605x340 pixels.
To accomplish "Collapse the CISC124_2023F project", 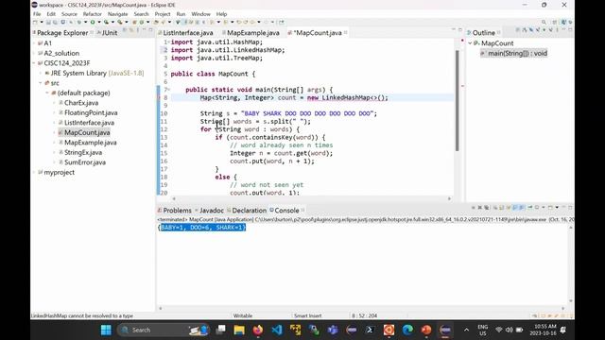I will pos(34,63).
